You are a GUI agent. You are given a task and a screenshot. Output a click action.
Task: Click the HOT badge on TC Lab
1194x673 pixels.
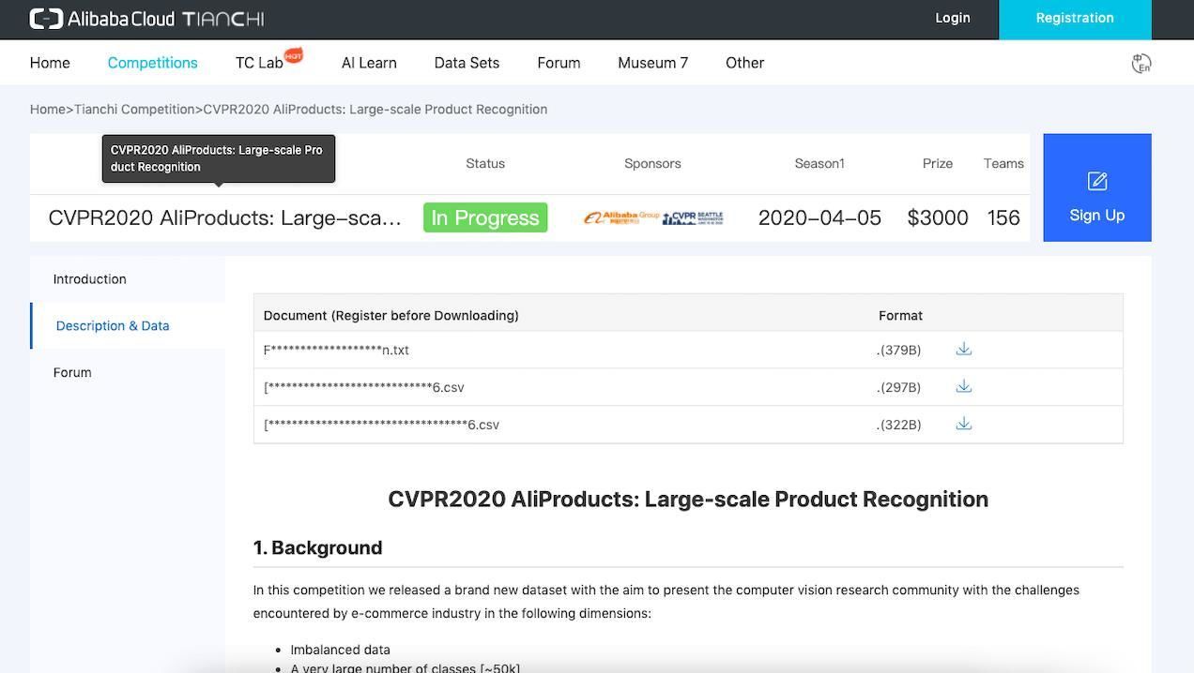point(294,55)
